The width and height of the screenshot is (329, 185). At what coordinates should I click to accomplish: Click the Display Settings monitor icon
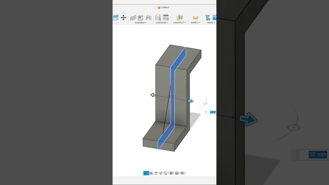pos(171,173)
